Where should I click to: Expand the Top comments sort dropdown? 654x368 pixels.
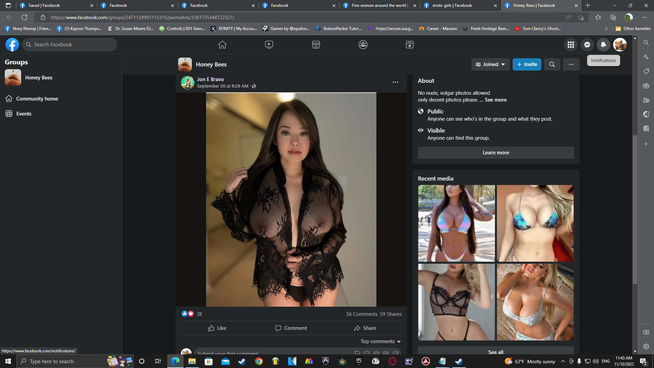(x=380, y=341)
